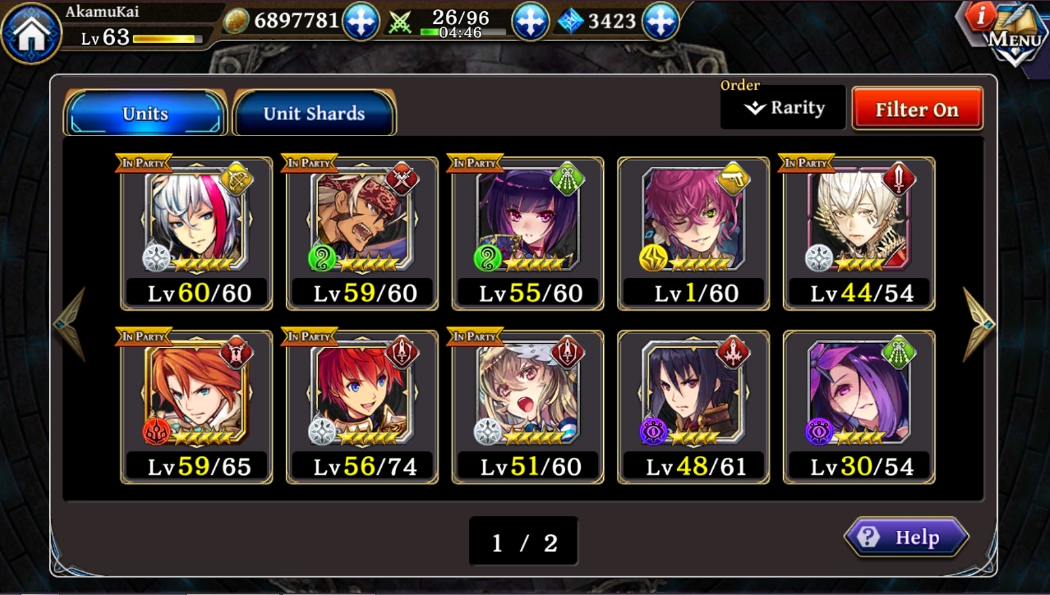Screen dimensions: 1050x595
Task: Go to previous unit page arrow
Action: click(70, 324)
